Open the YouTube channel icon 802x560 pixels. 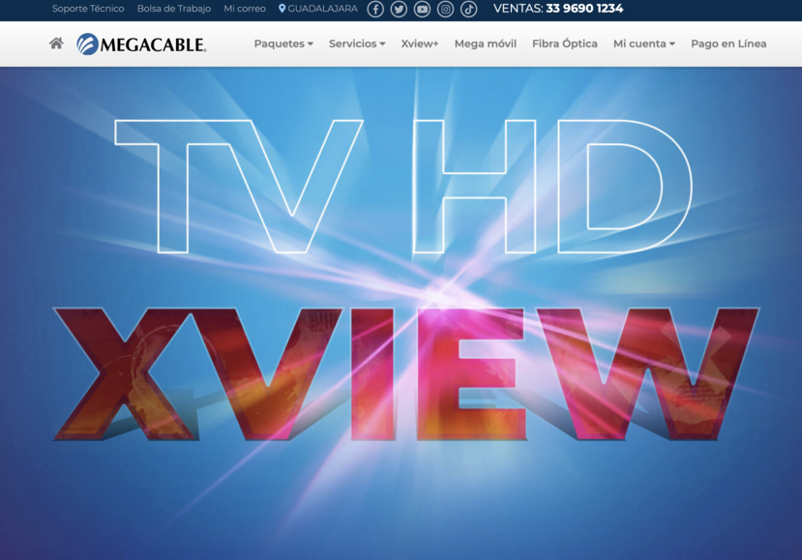(x=420, y=10)
